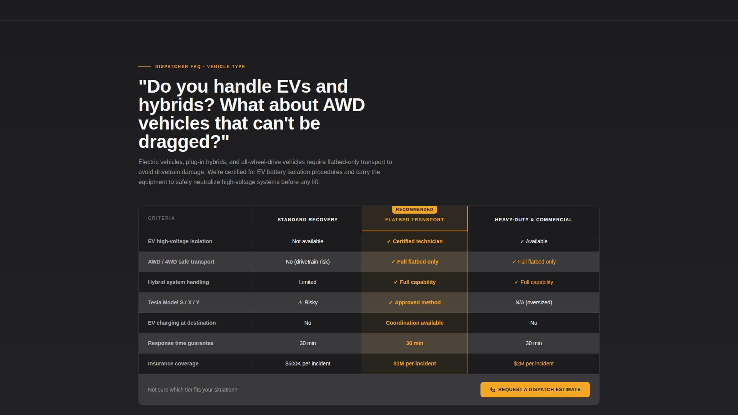Click the Certified technician checkmark cell
Viewport: 738px width, 415px height.
pos(414,241)
